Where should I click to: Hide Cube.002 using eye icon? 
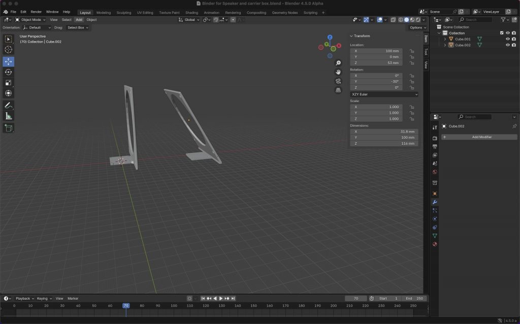507,45
